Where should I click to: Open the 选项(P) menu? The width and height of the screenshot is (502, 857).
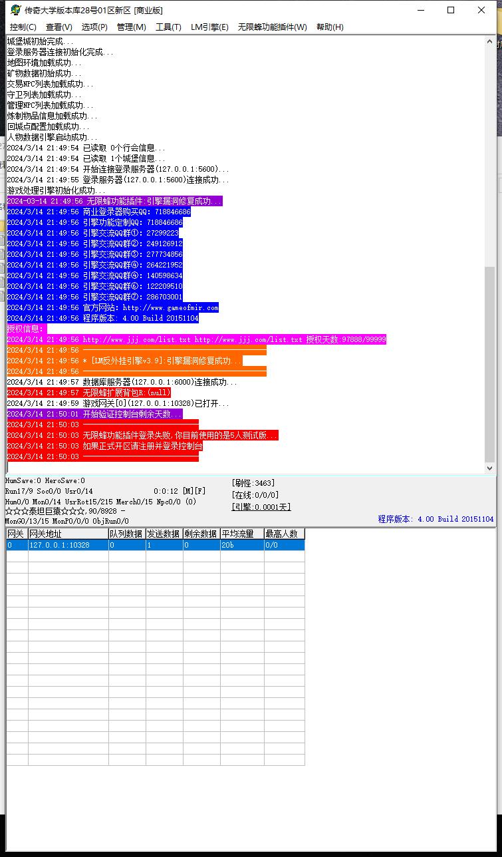(x=94, y=27)
